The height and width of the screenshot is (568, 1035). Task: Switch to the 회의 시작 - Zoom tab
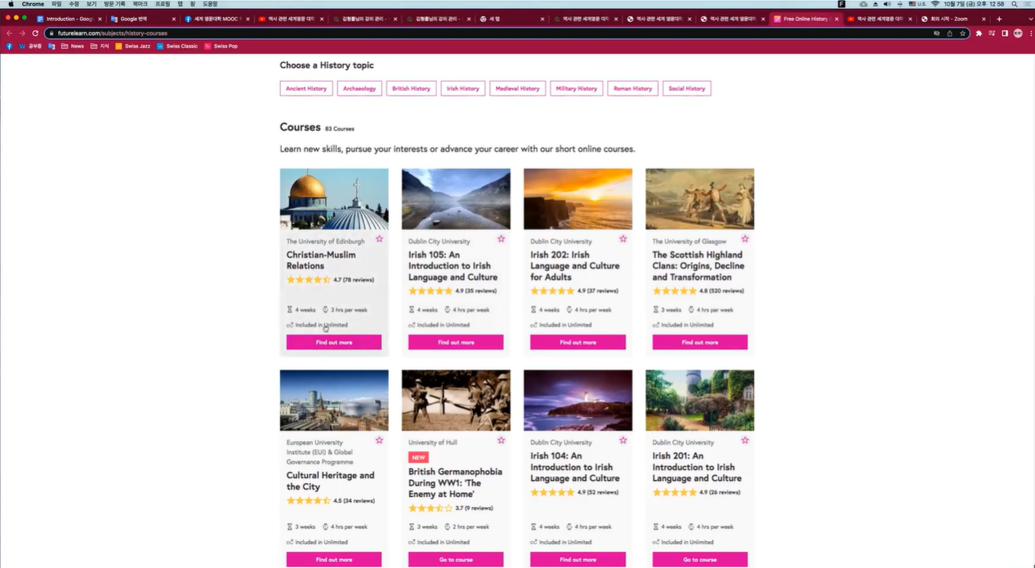tap(952, 19)
